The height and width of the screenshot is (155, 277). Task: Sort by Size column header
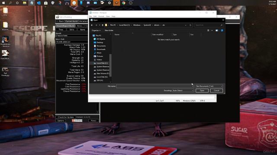tap(192, 34)
